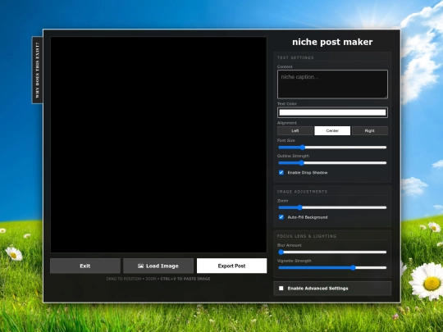Click the black preview canvas
The image size is (443, 332).
coord(158,144)
